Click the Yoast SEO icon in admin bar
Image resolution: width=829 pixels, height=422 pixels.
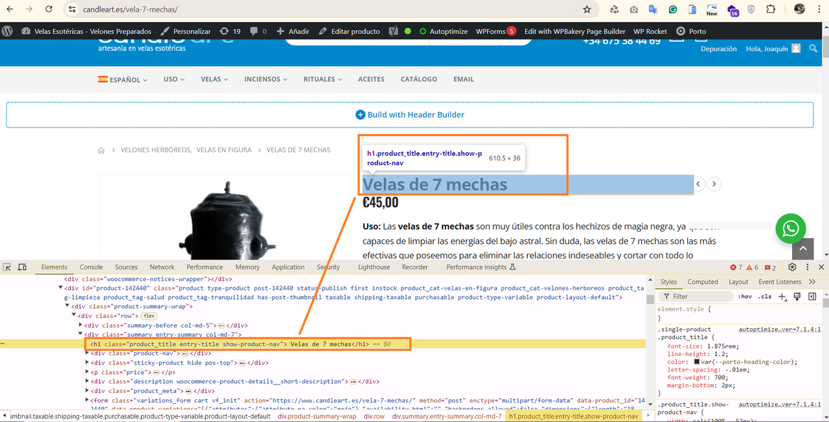point(393,31)
